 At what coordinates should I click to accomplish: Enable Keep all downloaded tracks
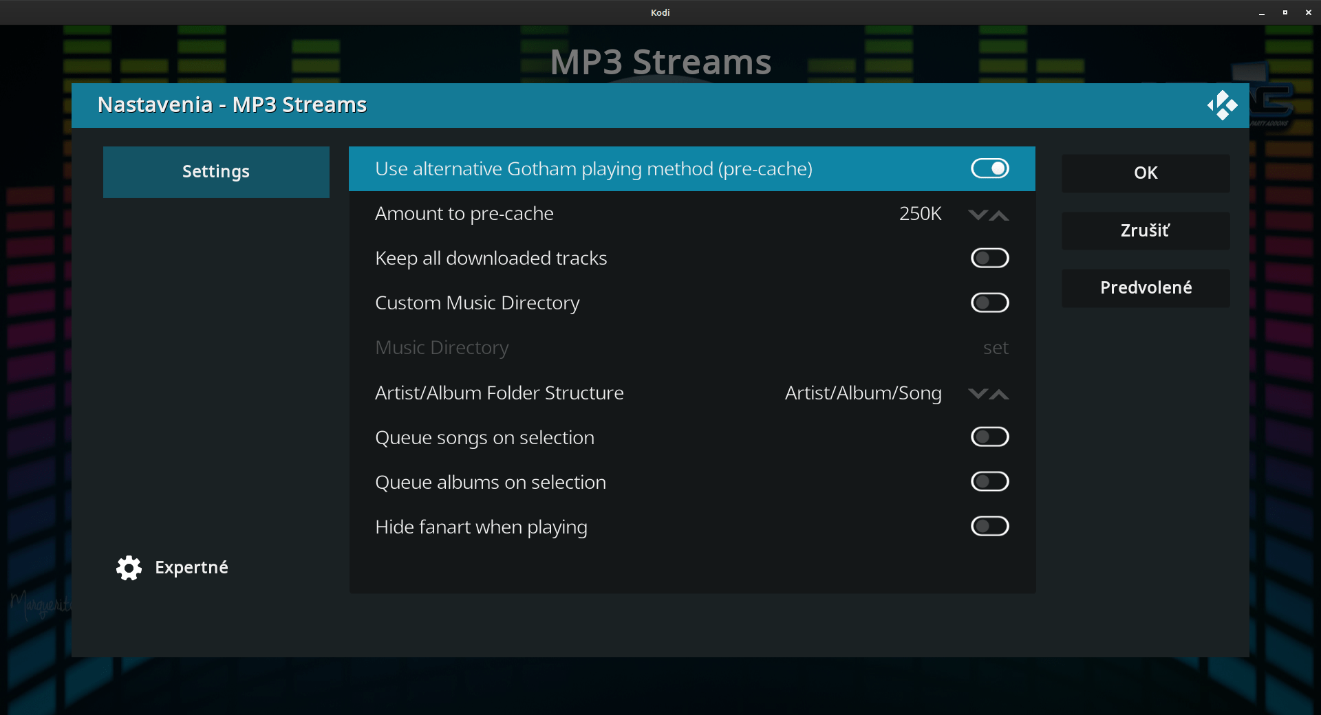click(989, 258)
